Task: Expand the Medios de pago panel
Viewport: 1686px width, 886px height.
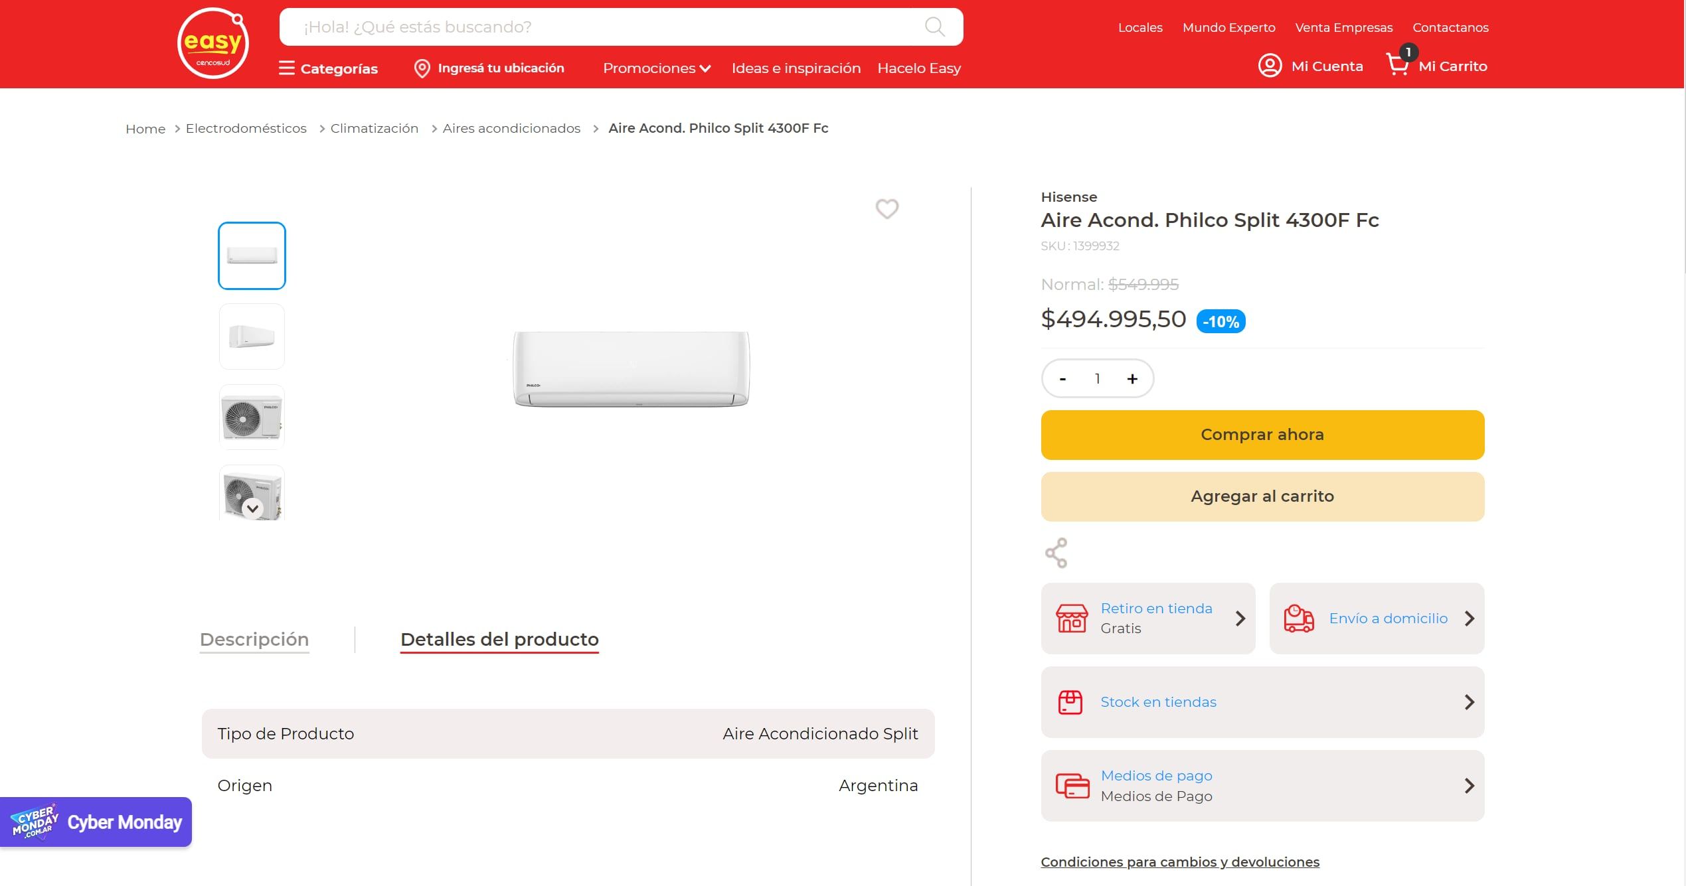Action: 1262,785
